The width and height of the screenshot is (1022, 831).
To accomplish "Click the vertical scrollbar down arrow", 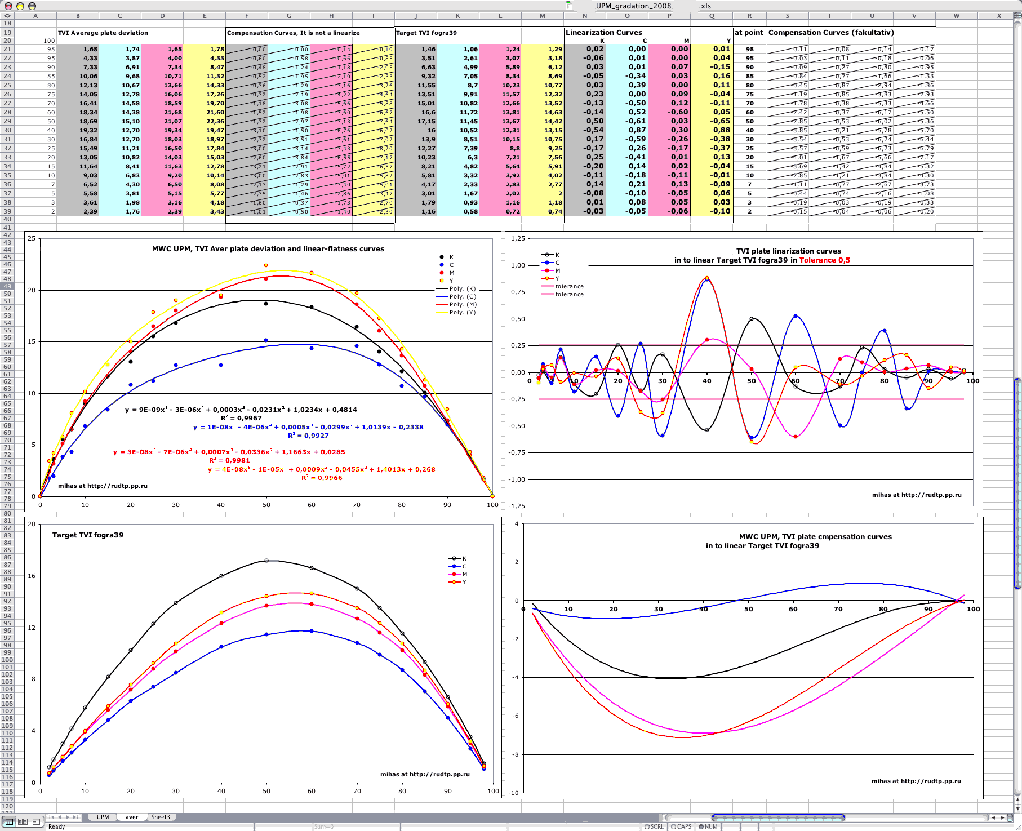I will coord(1017,808).
